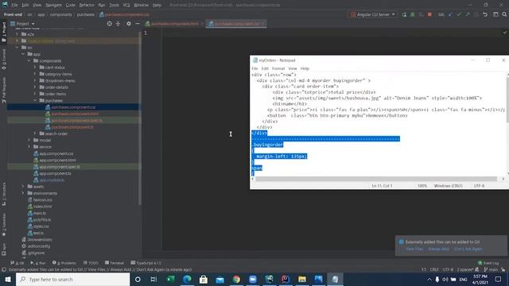Open Project Structure icon in IDE toolbar
509x286 pixels.
[495, 14]
